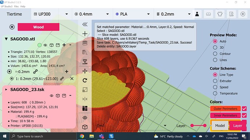
Task: Toggle visibility eye of SAGOOD.stl
Action: point(45,45)
